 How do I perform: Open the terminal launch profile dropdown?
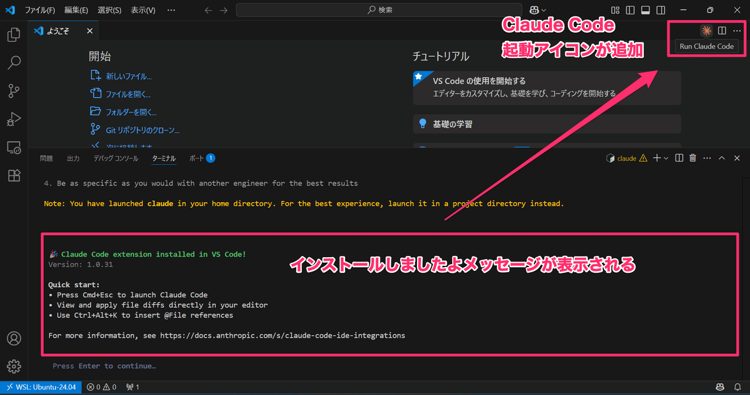click(x=665, y=158)
